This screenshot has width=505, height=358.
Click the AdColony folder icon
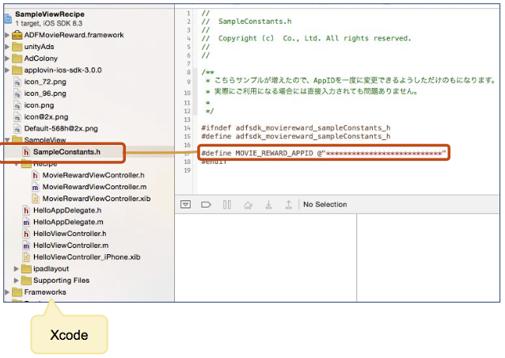[x=17, y=59]
